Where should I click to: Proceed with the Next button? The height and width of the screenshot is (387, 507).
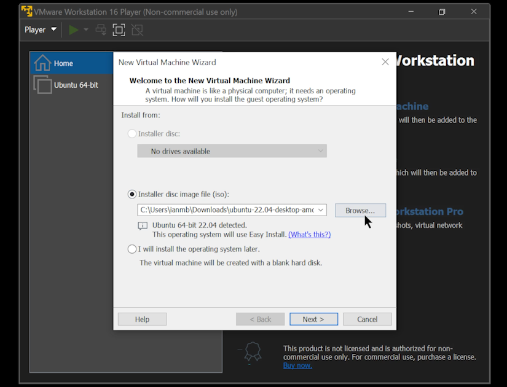click(x=313, y=319)
